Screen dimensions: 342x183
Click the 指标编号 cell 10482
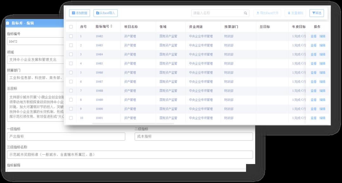[99, 36]
